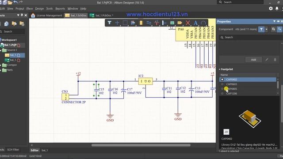Screen dimensions: 283x159
Task: Choose CAP1206 footprint radio button
Action: (222, 93)
